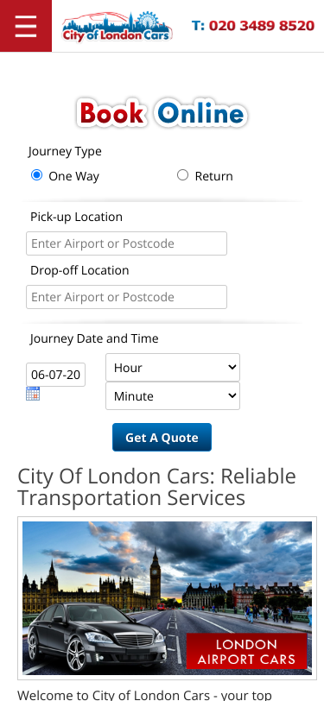Select the Return journey option
The image size is (324, 701).
click(x=182, y=174)
